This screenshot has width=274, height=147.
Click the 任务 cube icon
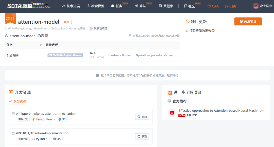point(113,6)
